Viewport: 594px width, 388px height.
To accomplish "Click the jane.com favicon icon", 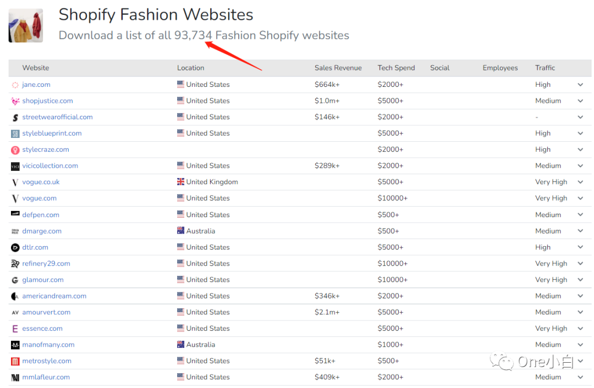I will click(15, 85).
